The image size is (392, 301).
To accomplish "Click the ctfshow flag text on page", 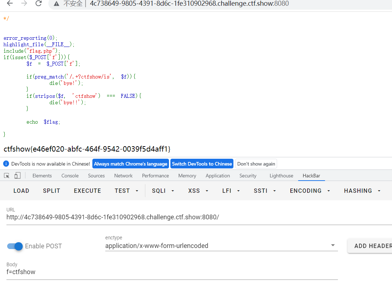I will tap(87, 149).
